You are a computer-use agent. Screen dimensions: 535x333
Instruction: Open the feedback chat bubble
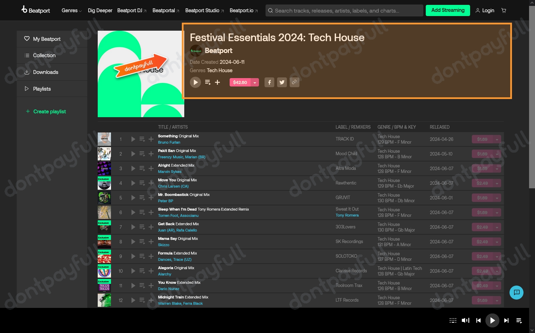(517, 293)
